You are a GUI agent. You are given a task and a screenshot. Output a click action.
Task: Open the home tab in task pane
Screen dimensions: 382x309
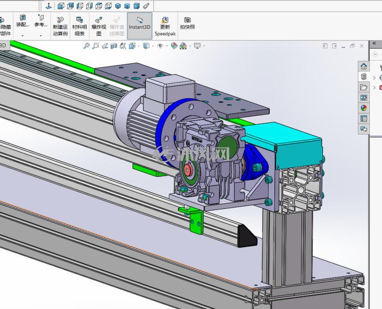click(364, 66)
